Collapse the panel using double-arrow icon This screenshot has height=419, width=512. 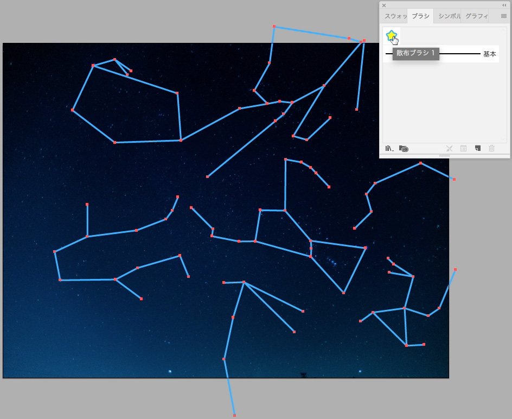coord(504,5)
